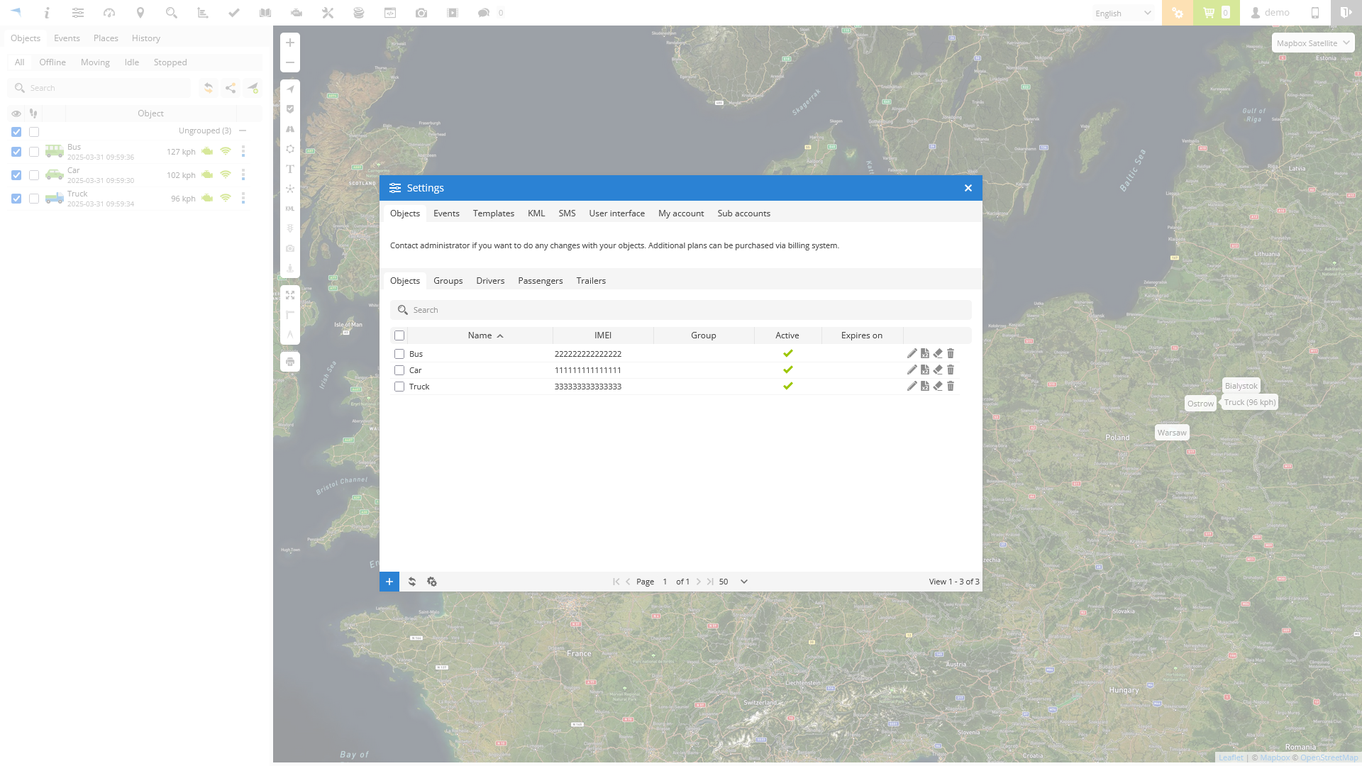Screen dimensions: 1362x766
Task: Click the Moving filter in objects list
Action: coord(95,62)
